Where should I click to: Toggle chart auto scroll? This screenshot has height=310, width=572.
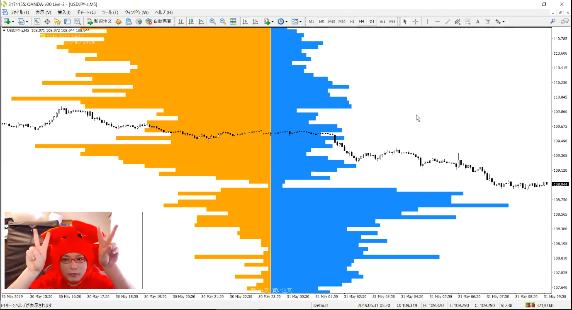point(245,22)
